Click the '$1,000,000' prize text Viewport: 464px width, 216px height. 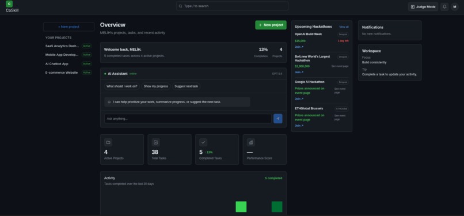pos(302,66)
